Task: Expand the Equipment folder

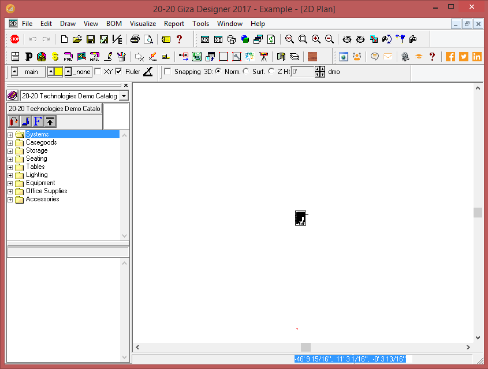Action: coord(10,183)
